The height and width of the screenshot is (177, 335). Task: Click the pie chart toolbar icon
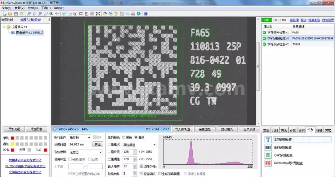pos(92,14)
